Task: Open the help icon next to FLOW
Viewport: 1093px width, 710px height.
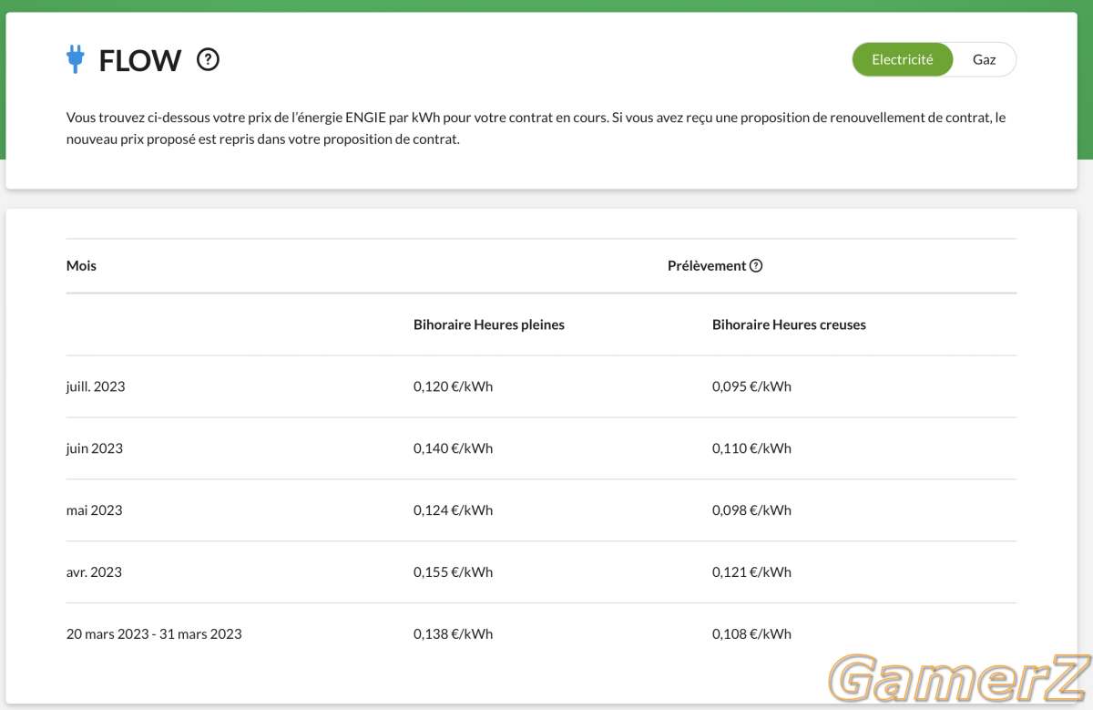Action: [x=209, y=60]
